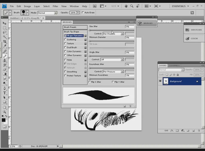
Task: Check Flip X Jitter
Action: click(90, 82)
